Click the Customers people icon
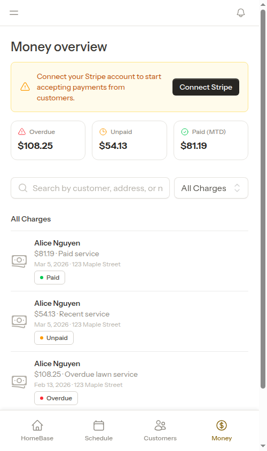The image size is (267, 451). click(160, 425)
